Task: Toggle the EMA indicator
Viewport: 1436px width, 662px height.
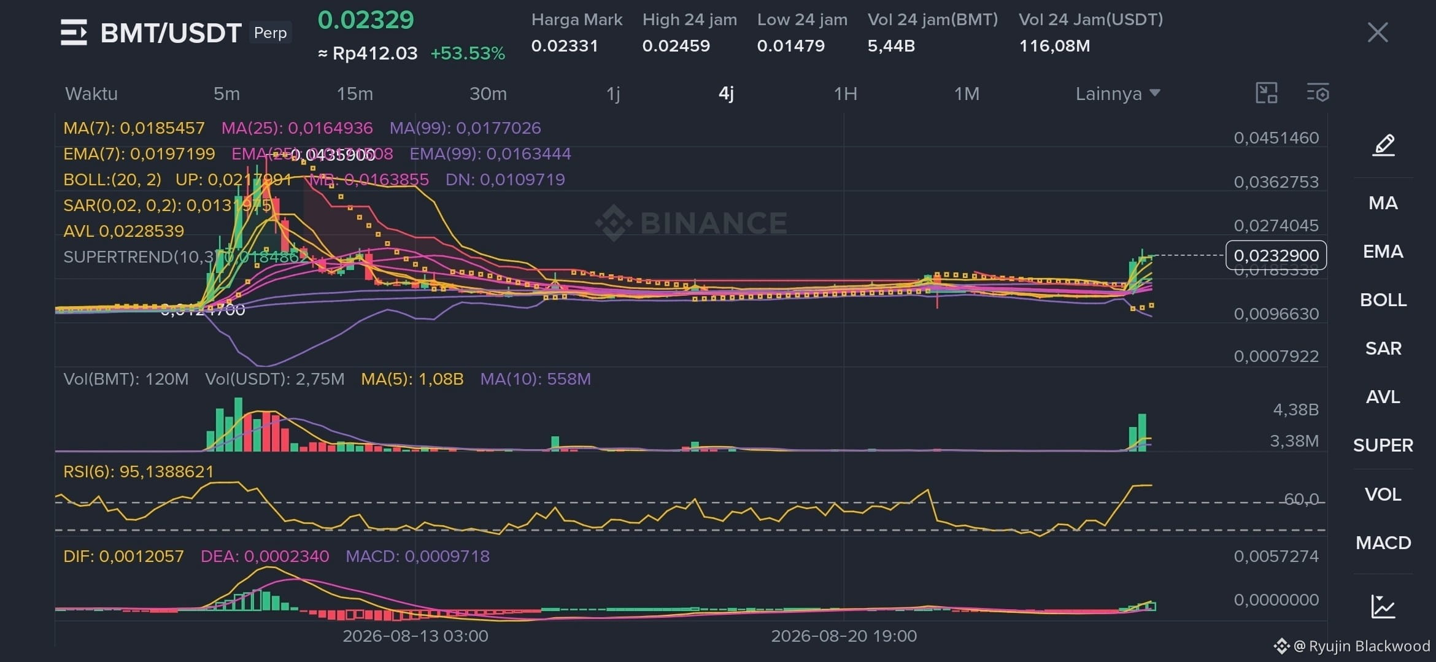Action: click(1383, 252)
